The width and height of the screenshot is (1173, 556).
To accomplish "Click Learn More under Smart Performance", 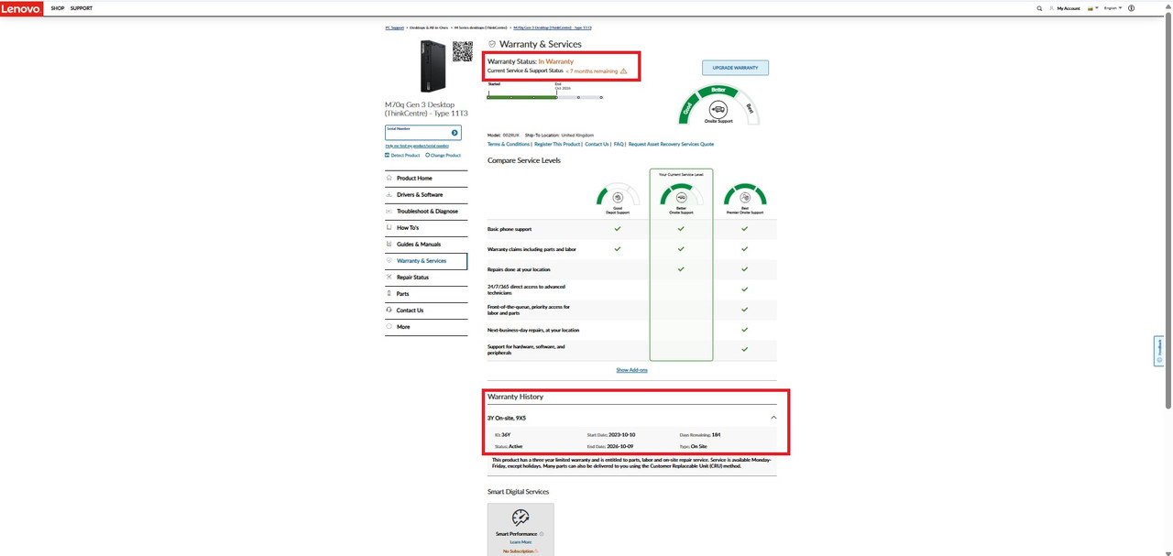I will [521, 542].
